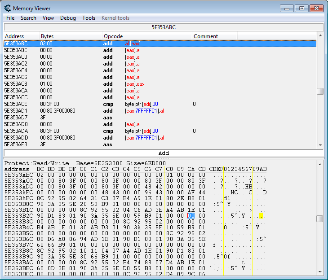The height and width of the screenshot is (280, 328).
Task: Click the highlighted 00 byte in hex view
Action: (191, 216)
